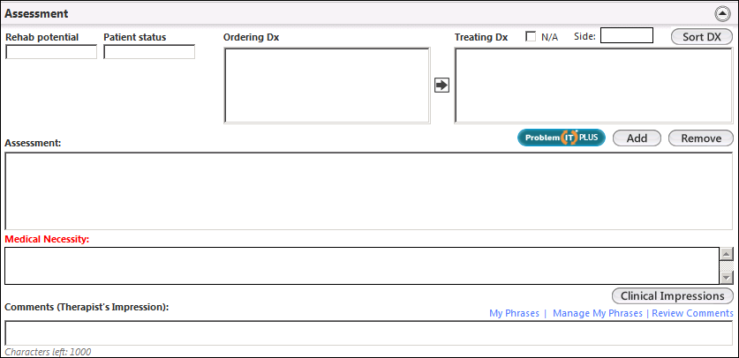Screen dimensions: 739x358
Task: Click inside the Treating Dx list box
Action: (x=594, y=86)
